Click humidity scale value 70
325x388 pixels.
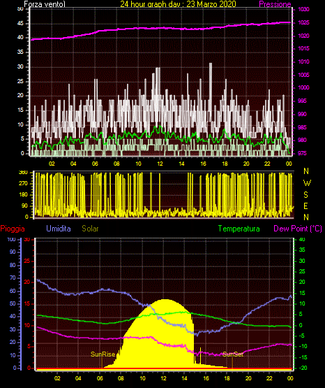tap(13, 278)
